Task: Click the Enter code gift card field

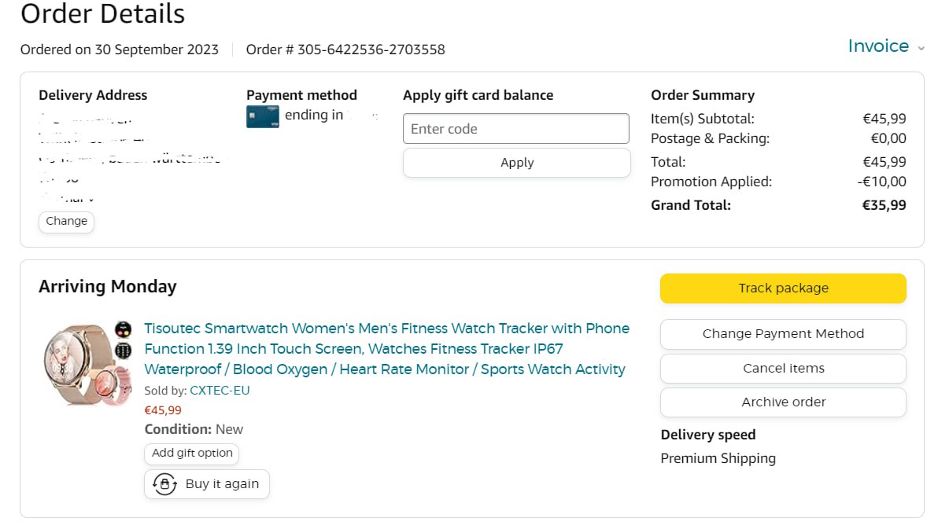Action: [515, 129]
